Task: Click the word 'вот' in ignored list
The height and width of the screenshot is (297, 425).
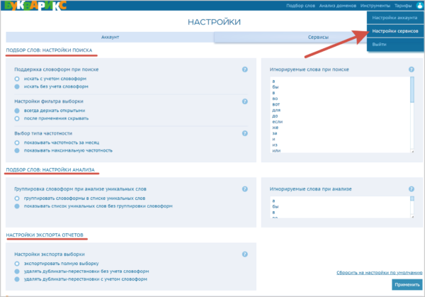Action: [x=276, y=104]
